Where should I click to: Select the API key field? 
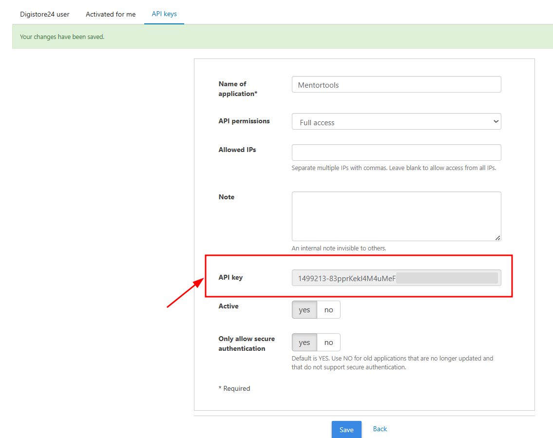(396, 278)
